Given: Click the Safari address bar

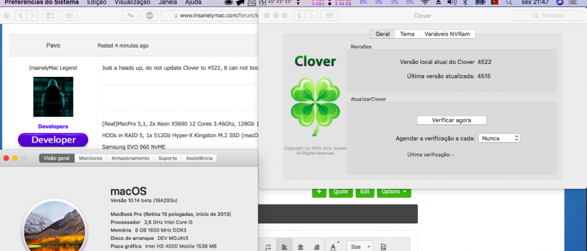Looking at the screenshot, I should pyautogui.click(x=210, y=16).
